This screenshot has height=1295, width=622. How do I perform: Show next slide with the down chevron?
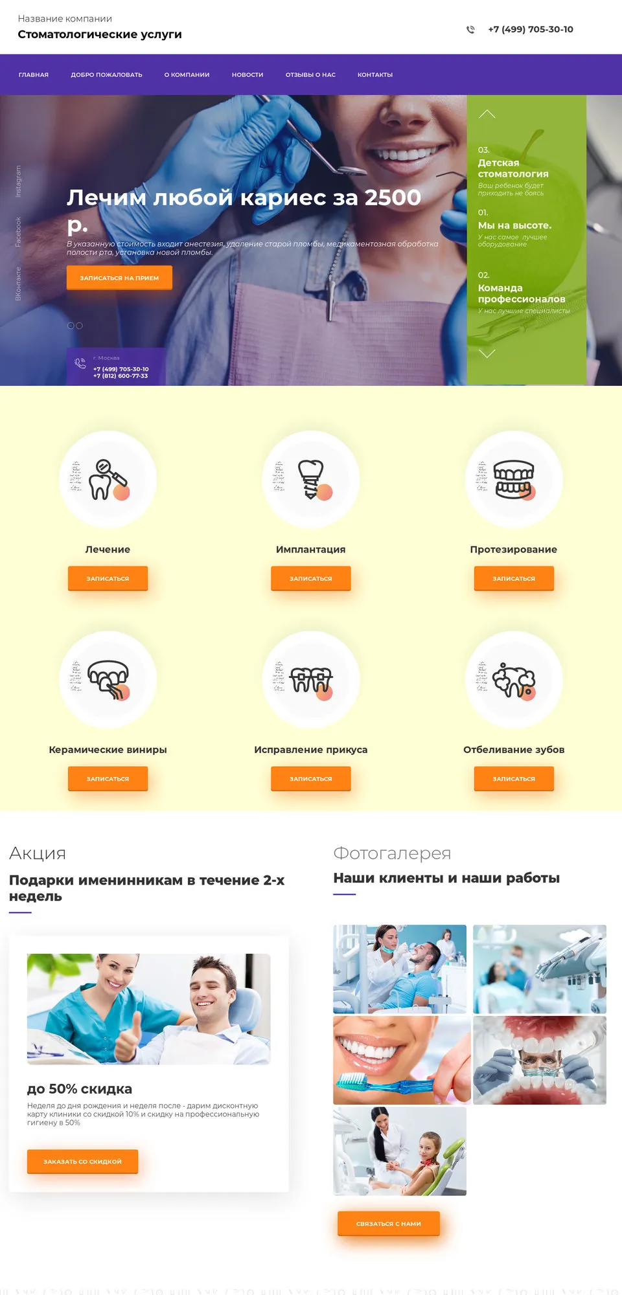coord(487,354)
